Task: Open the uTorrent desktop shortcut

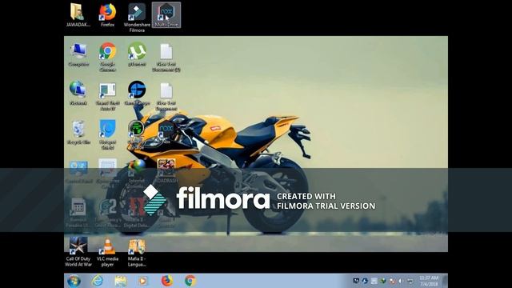Action: point(137,55)
